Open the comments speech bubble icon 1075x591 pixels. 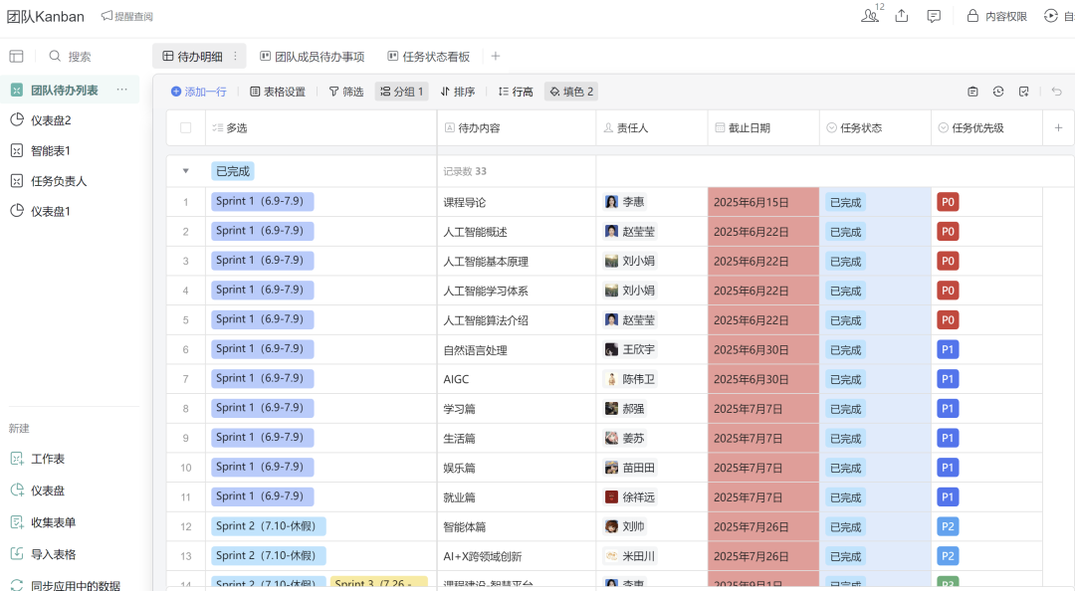coord(934,16)
